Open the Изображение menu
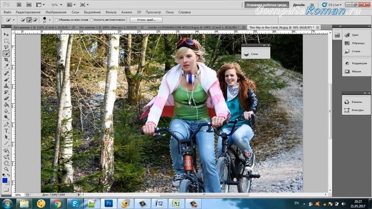The image size is (372, 209). (56, 12)
